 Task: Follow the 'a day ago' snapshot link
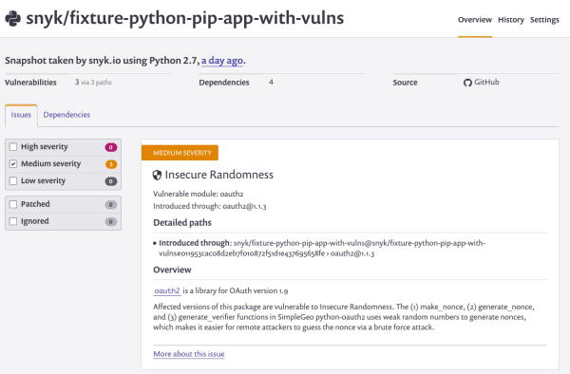[222, 61]
